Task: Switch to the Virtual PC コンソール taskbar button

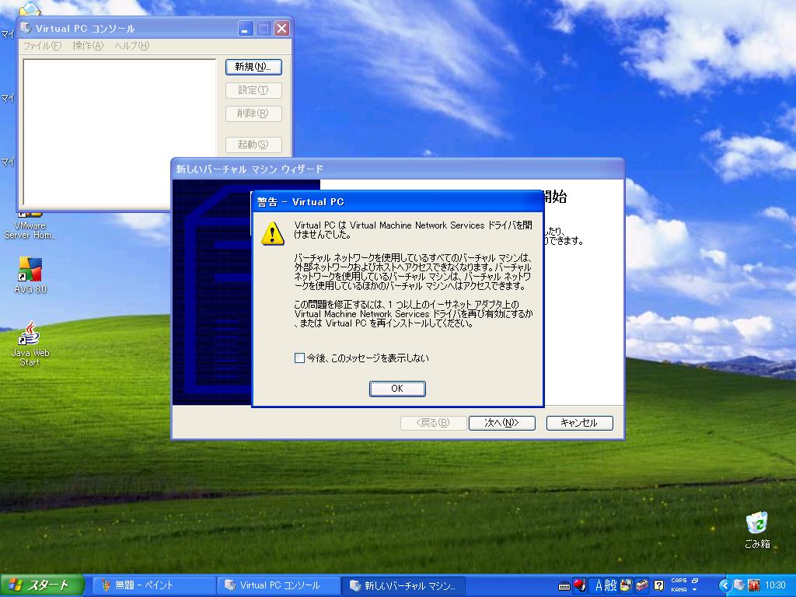Action: [279, 585]
